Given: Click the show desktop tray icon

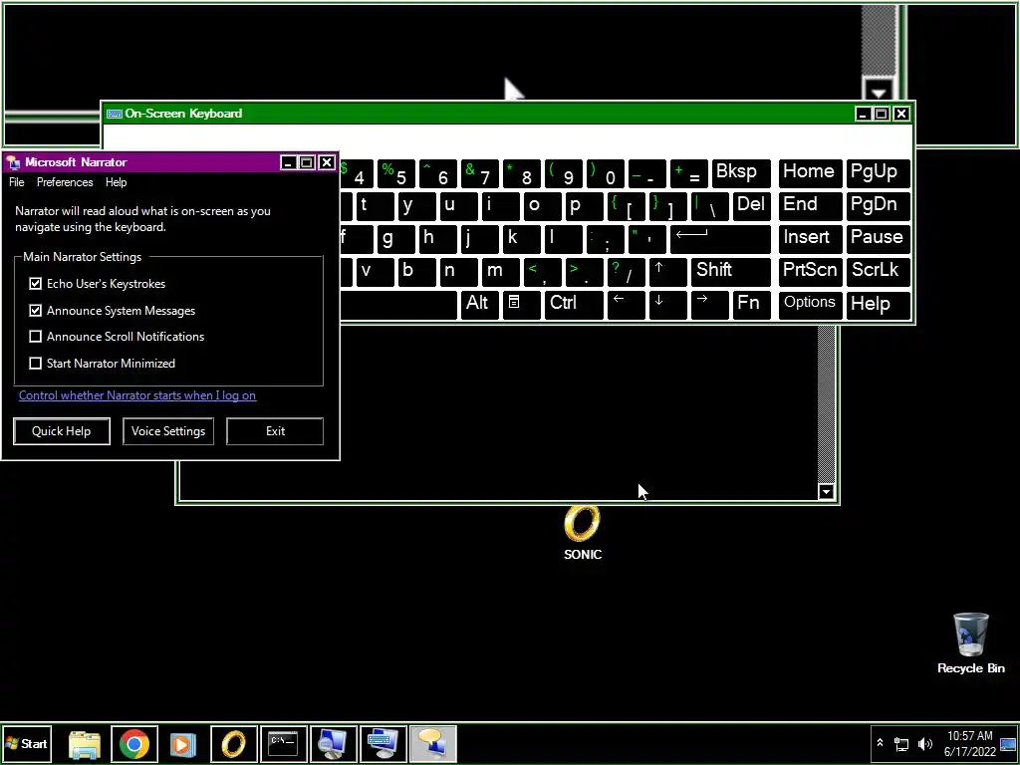Looking at the screenshot, I should (x=1008, y=743).
